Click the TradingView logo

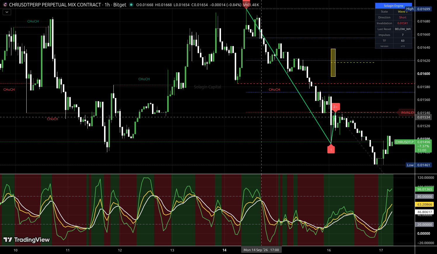tap(27, 240)
